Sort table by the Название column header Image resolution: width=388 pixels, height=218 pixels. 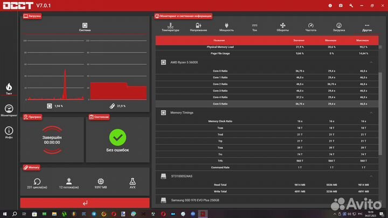[x=219, y=40]
